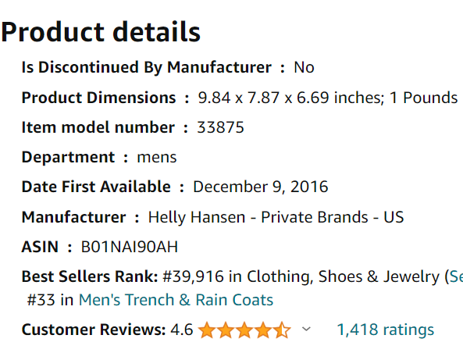Click the date December 9, 2016
Viewport: 463px width, 360px height.
pos(261,187)
